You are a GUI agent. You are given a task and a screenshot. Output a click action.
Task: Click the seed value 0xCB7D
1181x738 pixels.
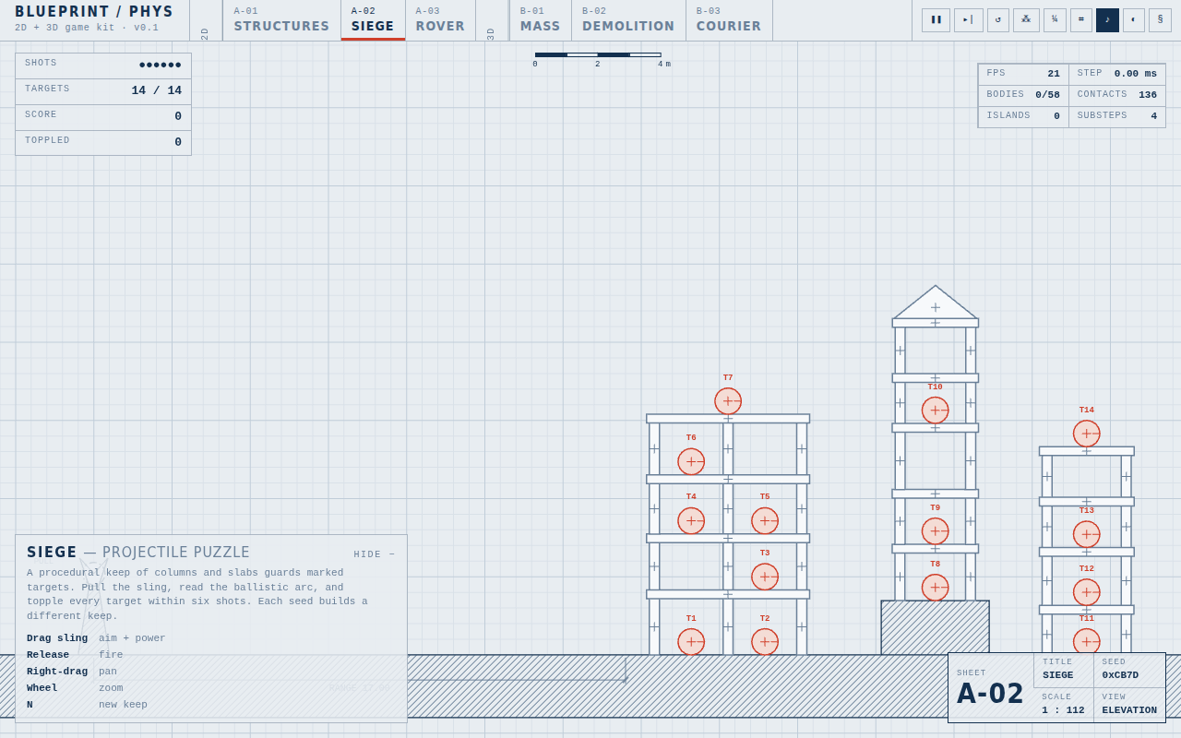point(1120,675)
